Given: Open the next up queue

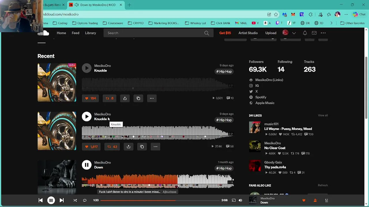Looking at the screenshot, I should 326,200.
